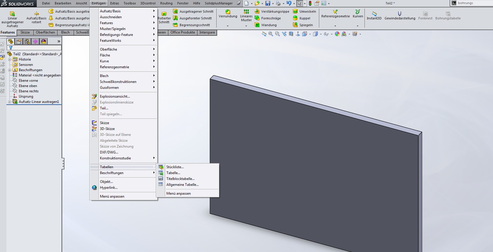Click the Aufsatz/Basis rotiert tool icon

tap(36, 14)
